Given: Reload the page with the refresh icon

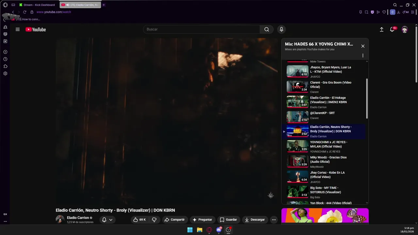Looking at the screenshot, I should click(x=24, y=12).
